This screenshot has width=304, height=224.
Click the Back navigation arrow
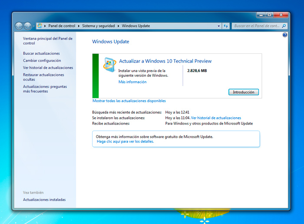(x=19, y=26)
